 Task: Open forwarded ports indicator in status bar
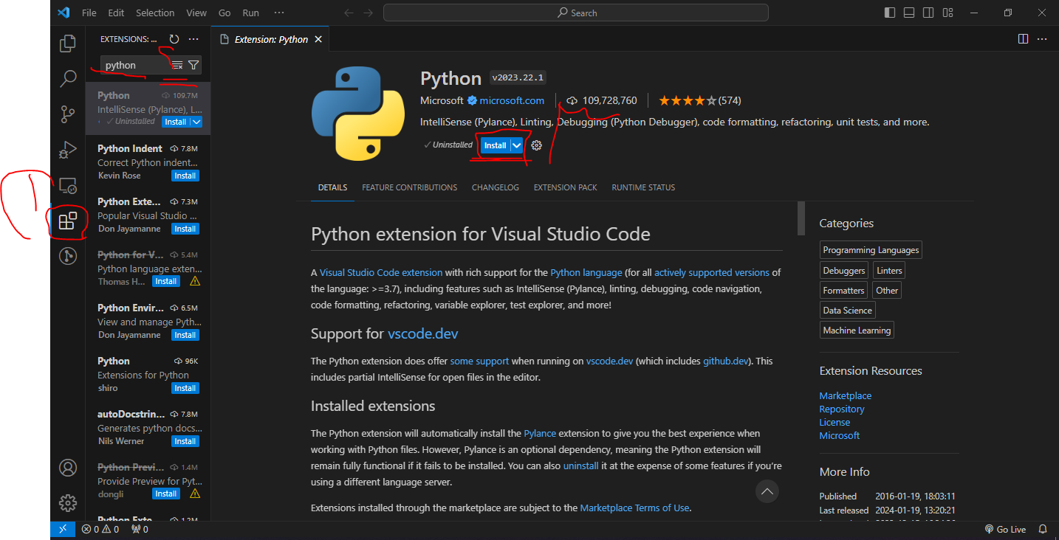point(140,529)
